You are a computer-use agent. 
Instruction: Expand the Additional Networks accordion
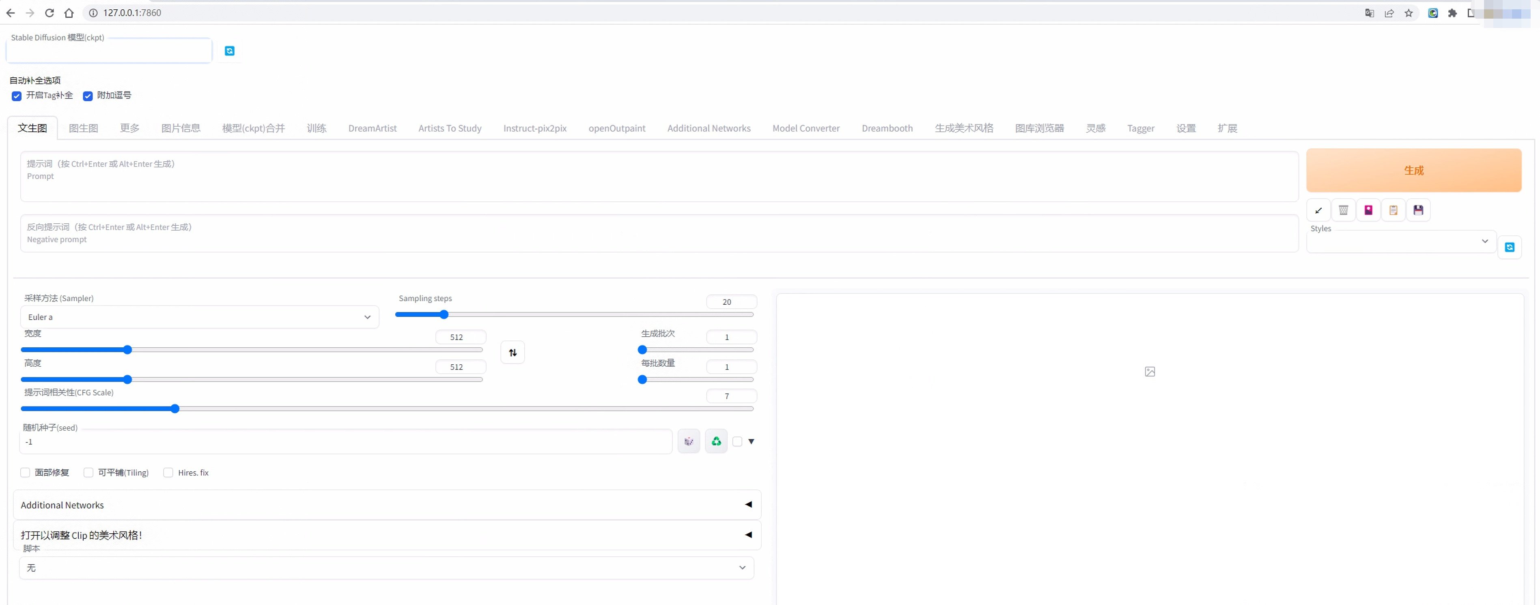pyautogui.click(x=387, y=505)
